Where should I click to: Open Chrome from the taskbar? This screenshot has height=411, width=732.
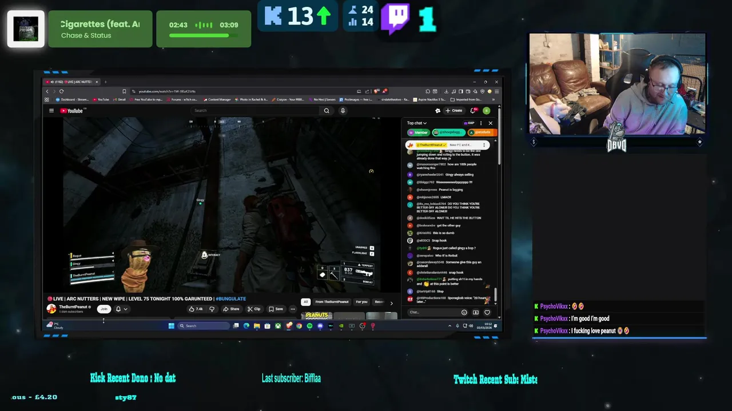299,326
